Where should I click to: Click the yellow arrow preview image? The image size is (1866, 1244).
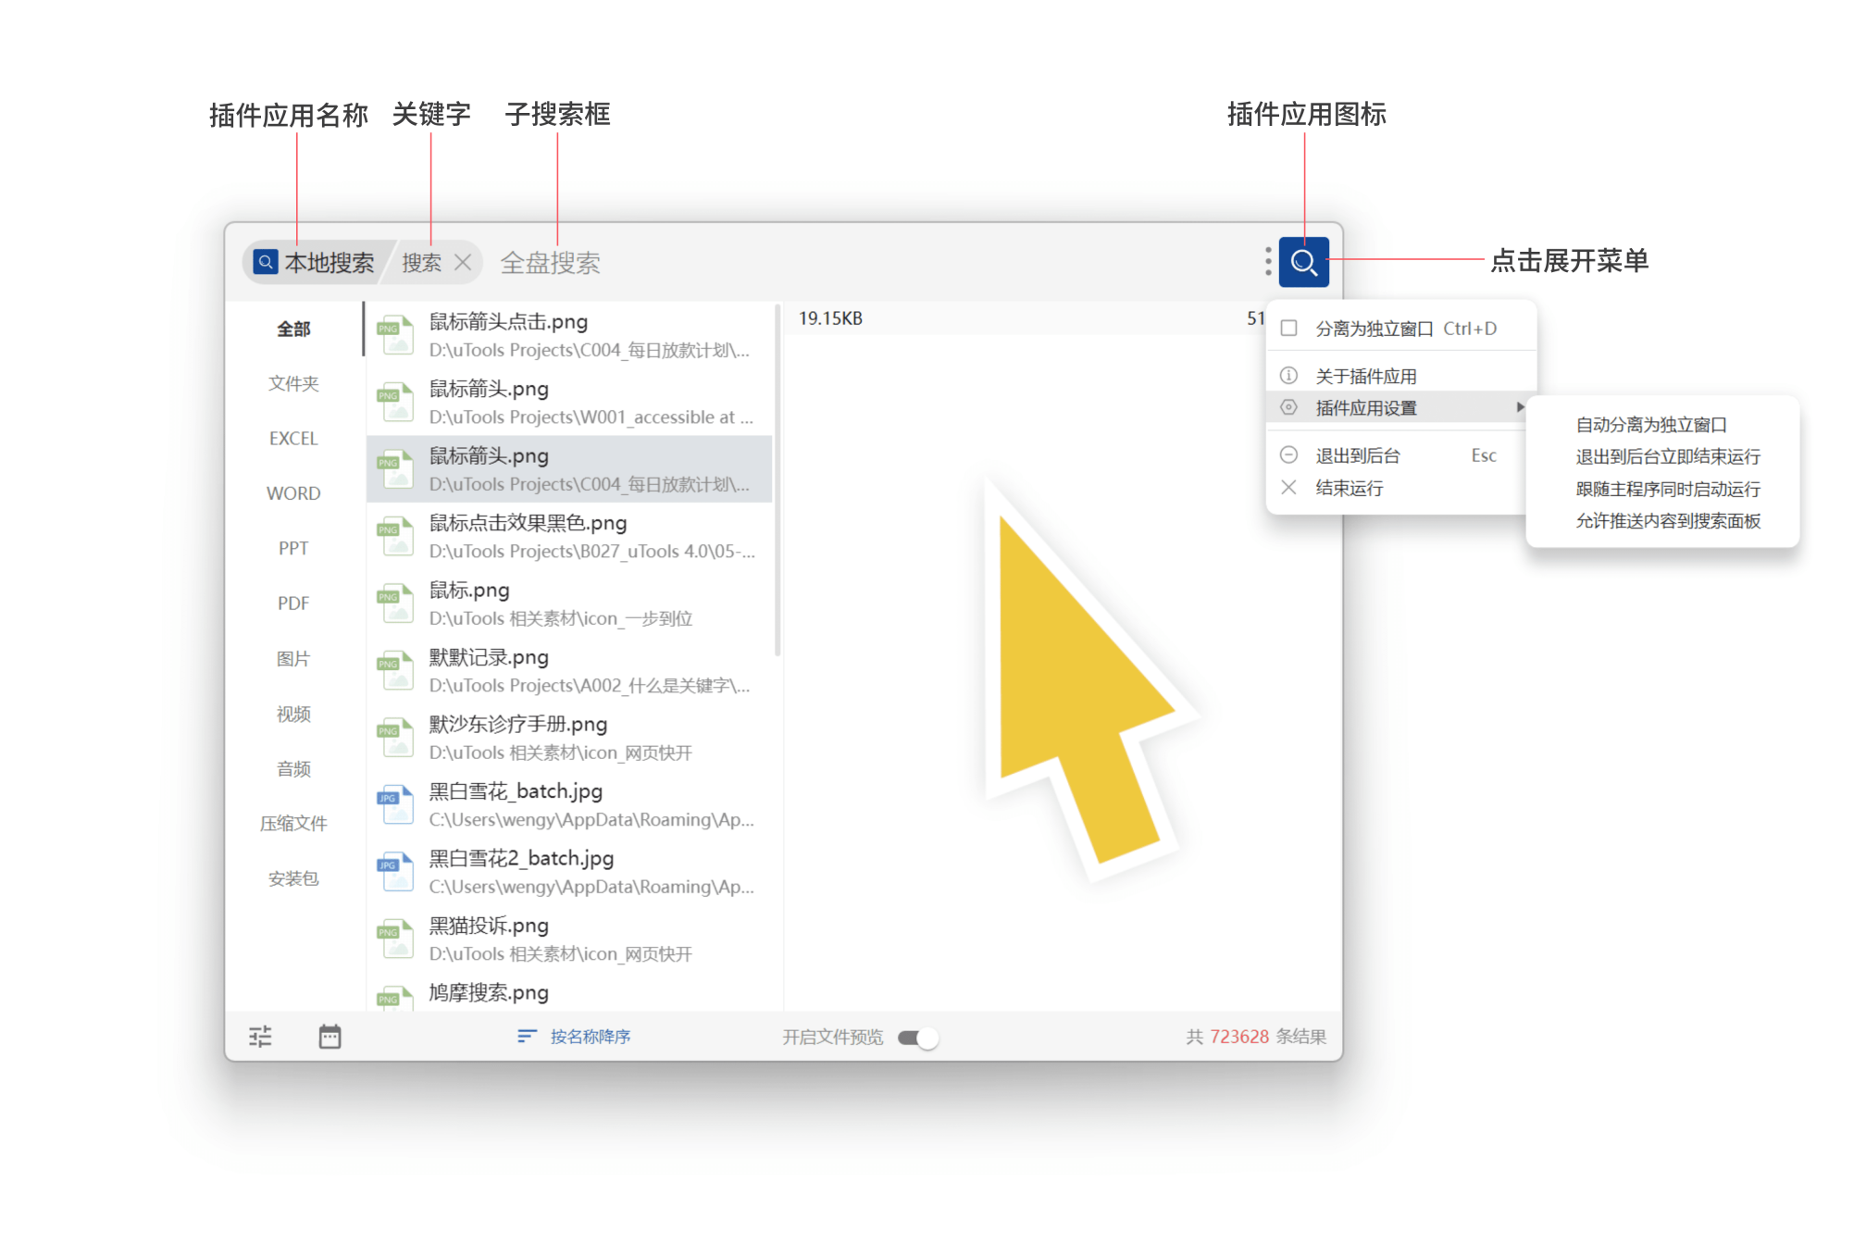point(1092,680)
